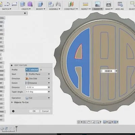The height and width of the screenshot is (135, 135).
Task: Activate the Orbit navigation tool
Action: [79, 122]
